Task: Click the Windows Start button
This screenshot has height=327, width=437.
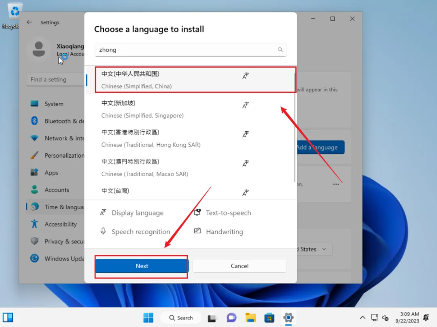Action: [x=148, y=318]
